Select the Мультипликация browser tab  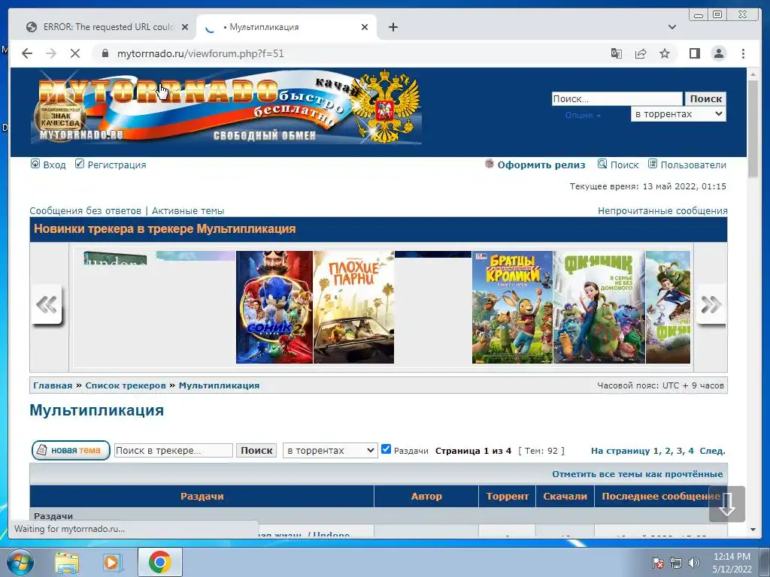point(286,27)
